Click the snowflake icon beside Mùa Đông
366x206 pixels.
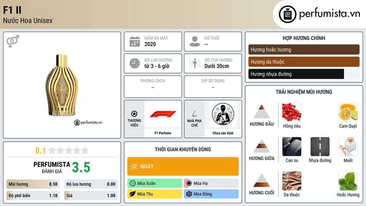point(189,194)
